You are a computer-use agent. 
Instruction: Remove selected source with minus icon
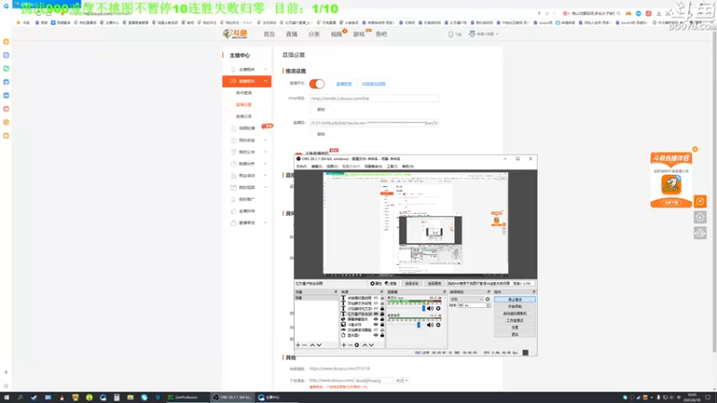tap(350, 346)
